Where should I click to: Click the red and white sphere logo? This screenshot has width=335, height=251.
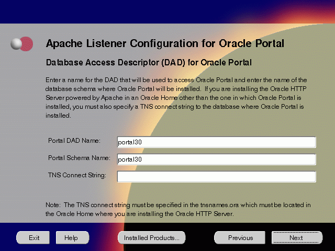[x=22, y=44]
